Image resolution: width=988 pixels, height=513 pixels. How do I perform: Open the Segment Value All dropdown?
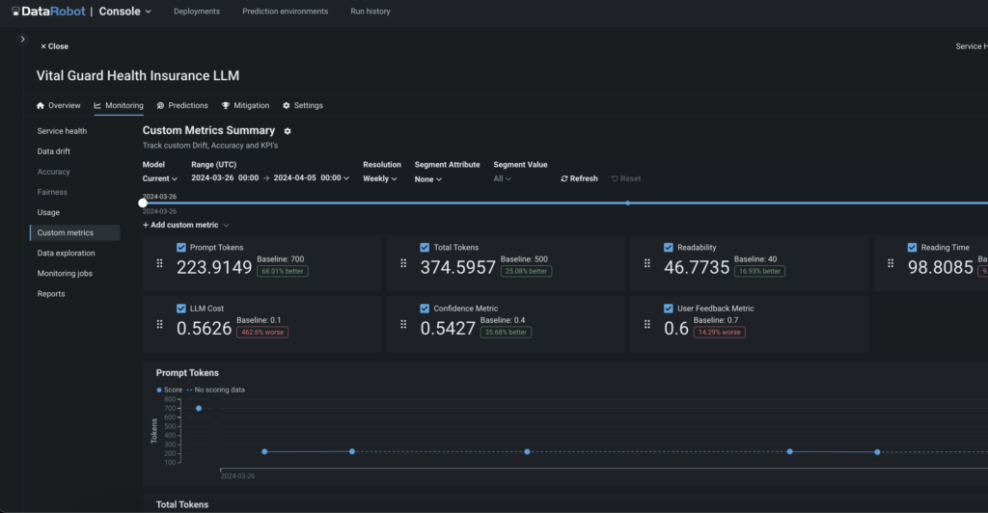click(502, 178)
